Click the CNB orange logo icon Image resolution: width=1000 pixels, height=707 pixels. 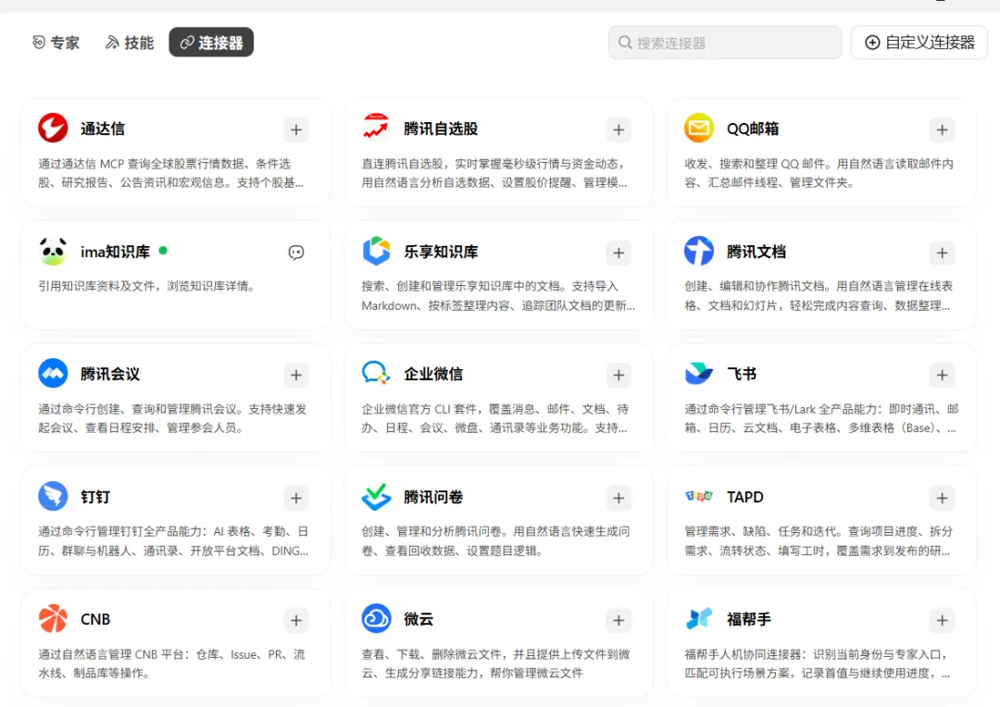click(53, 618)
